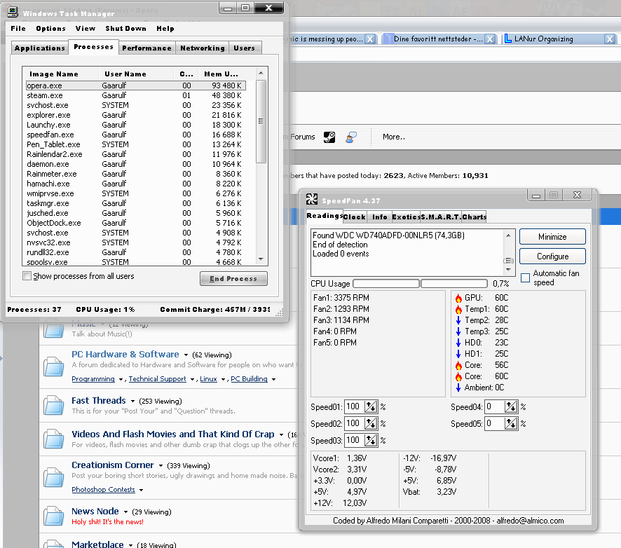Click the chat people icon beside Steam icon

tap(351, 137)
